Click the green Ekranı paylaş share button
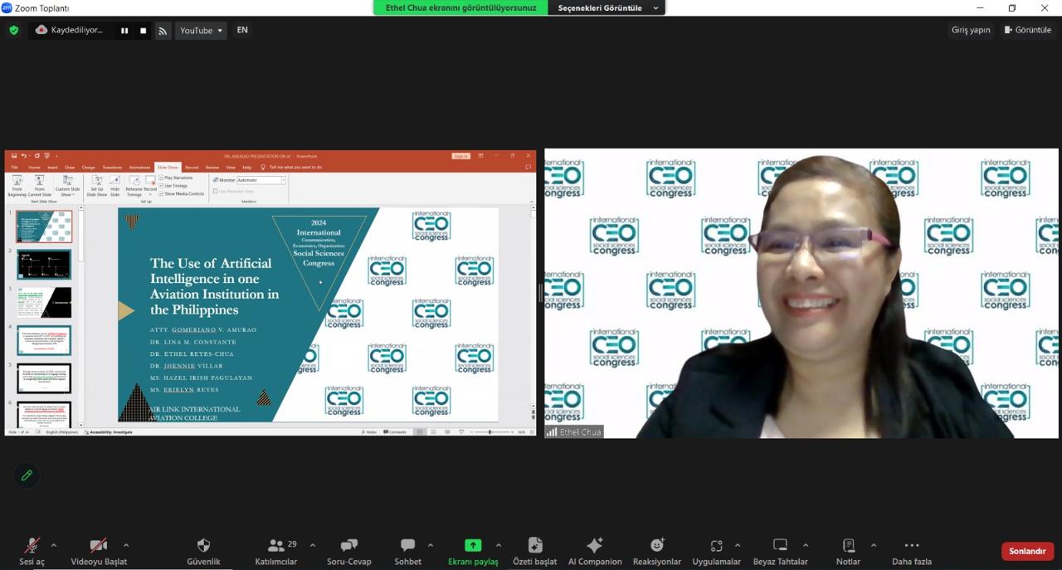The height and width of the screenshot is (570, 1062). (473, 546)
